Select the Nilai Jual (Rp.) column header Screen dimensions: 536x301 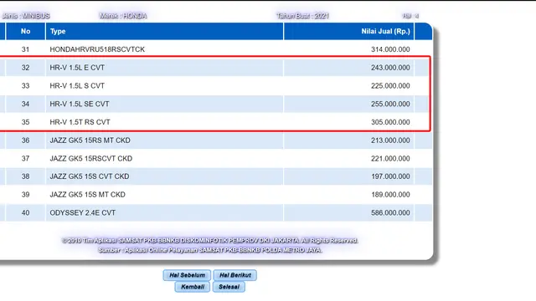348,32
